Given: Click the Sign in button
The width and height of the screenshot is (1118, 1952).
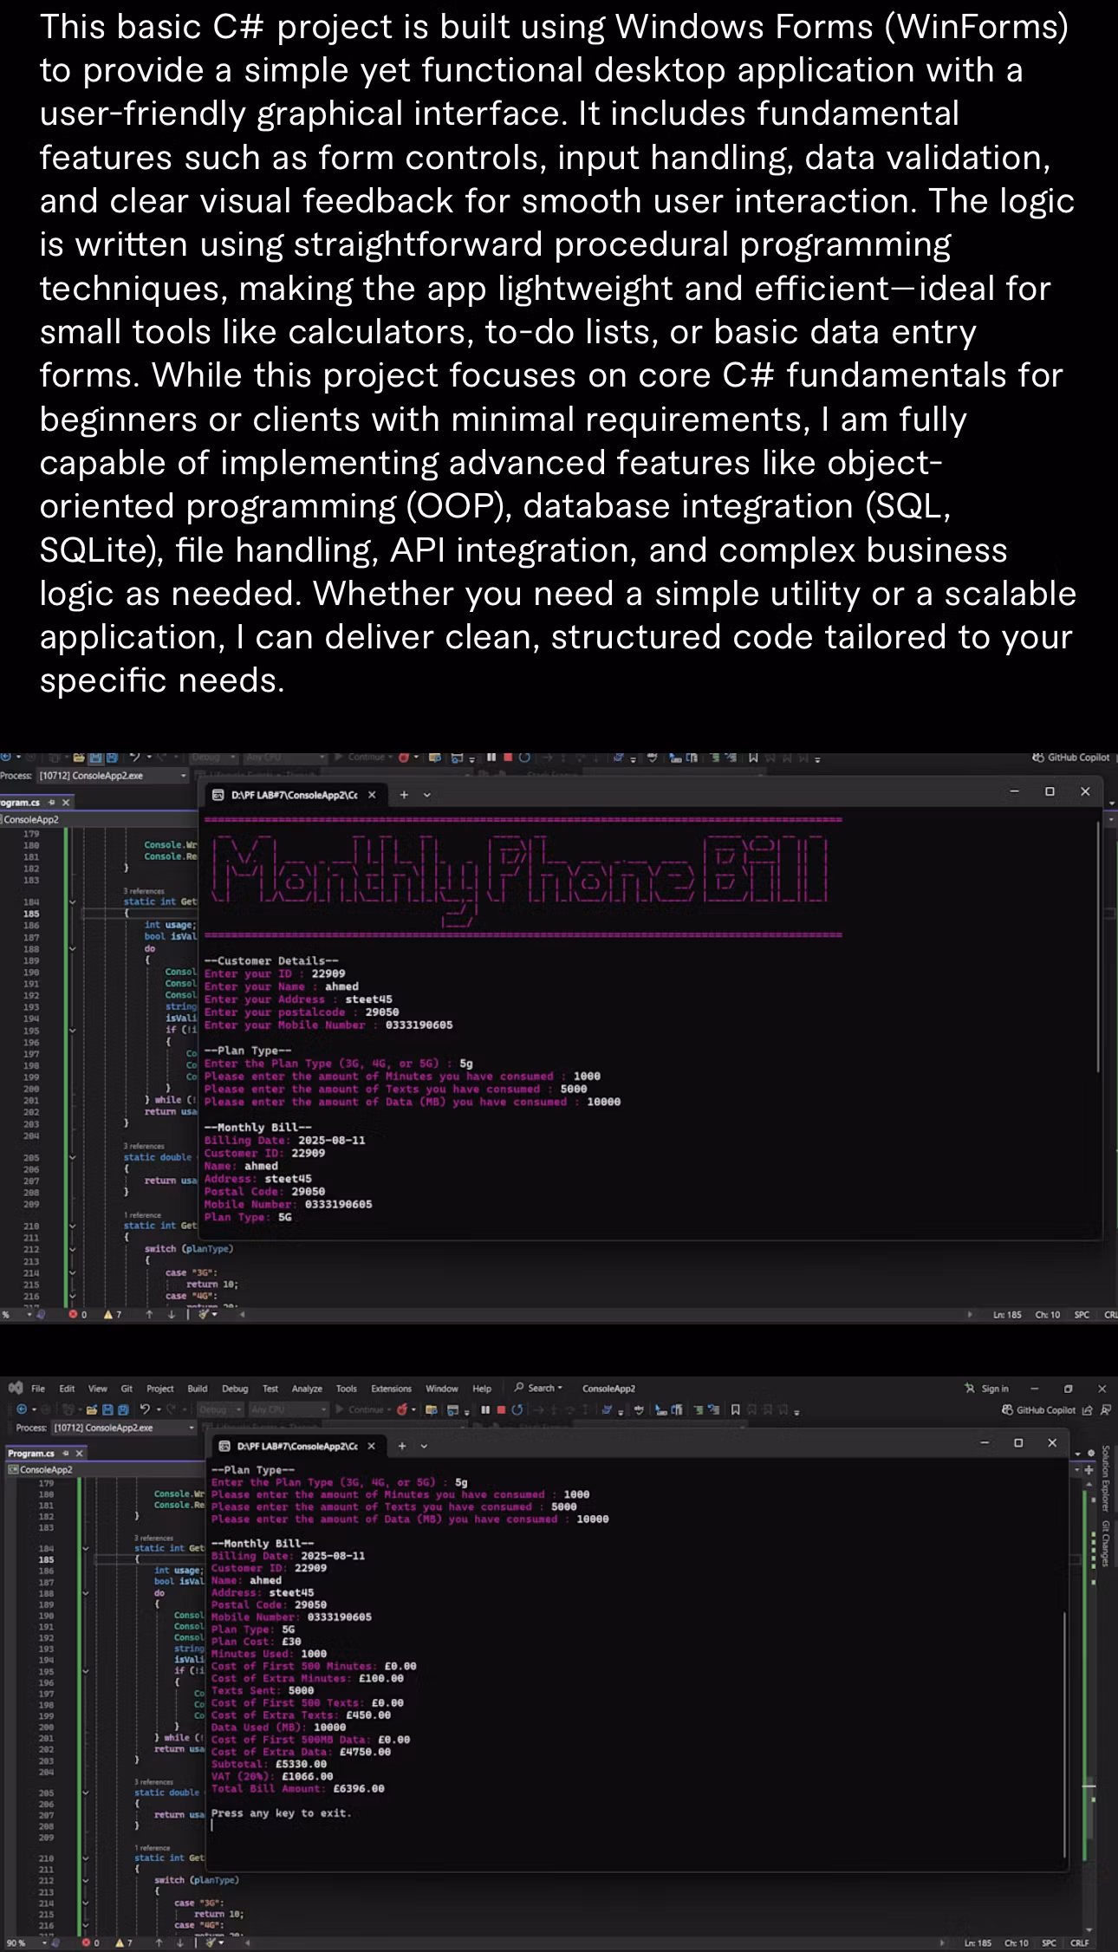Looking at the screenshot, I should (x=987, y=1388).
